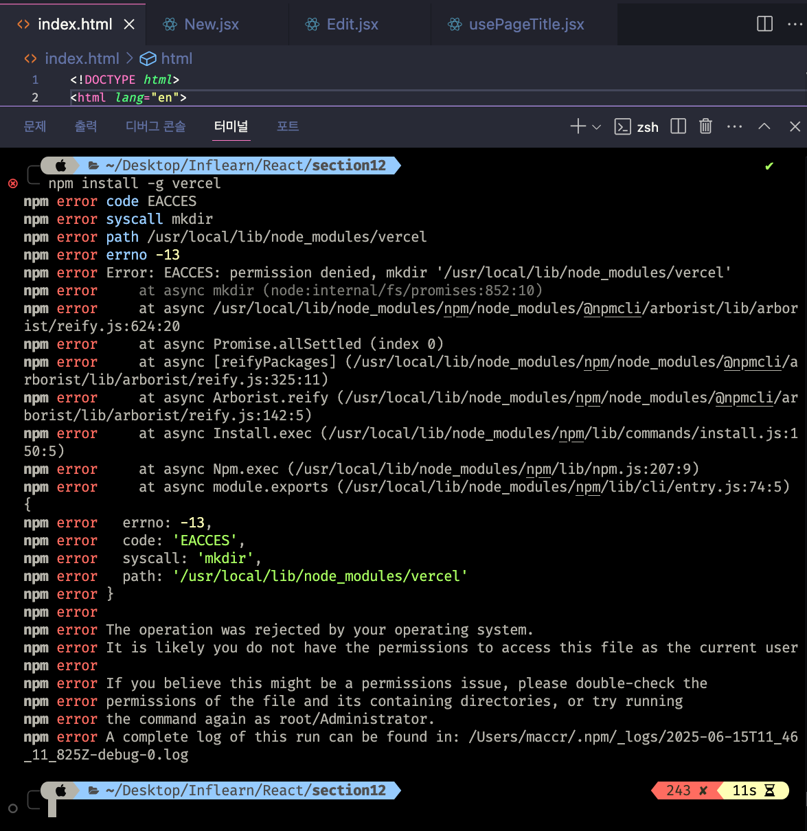The width and height of the screenshot is (807, 831).
Task: Click the Apple logo in the bottom prompt
Action: click(x=61, y=790)
